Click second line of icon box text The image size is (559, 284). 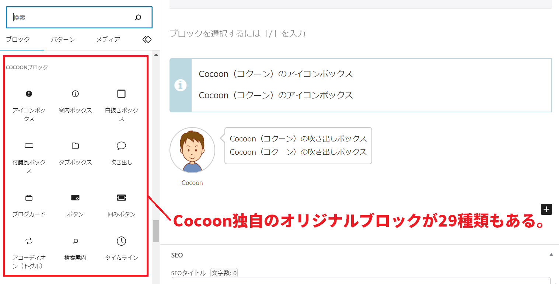tap(276, 95)
